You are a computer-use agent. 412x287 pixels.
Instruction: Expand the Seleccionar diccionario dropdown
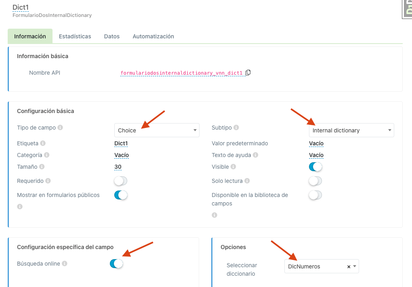(x=355, y=266)
